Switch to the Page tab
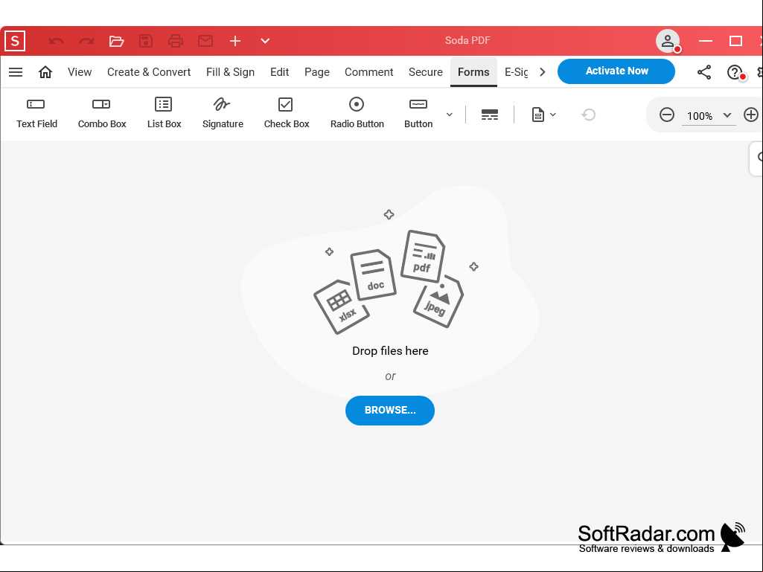Viewport: 763px width, 572px height. point(317,72)
